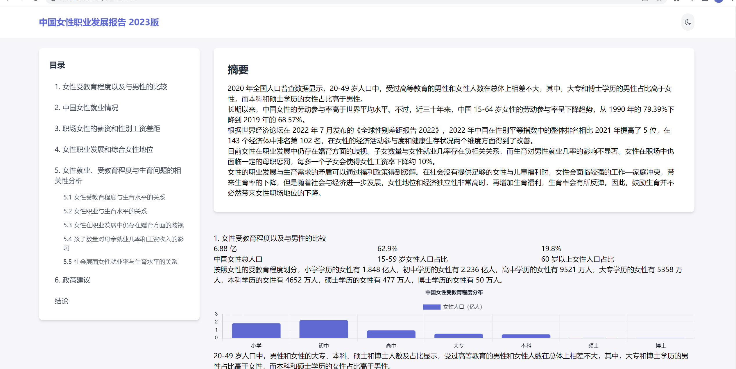Go to section 1. 女性受教育程度以及与男性的比较 in 目录

(111, 87)
